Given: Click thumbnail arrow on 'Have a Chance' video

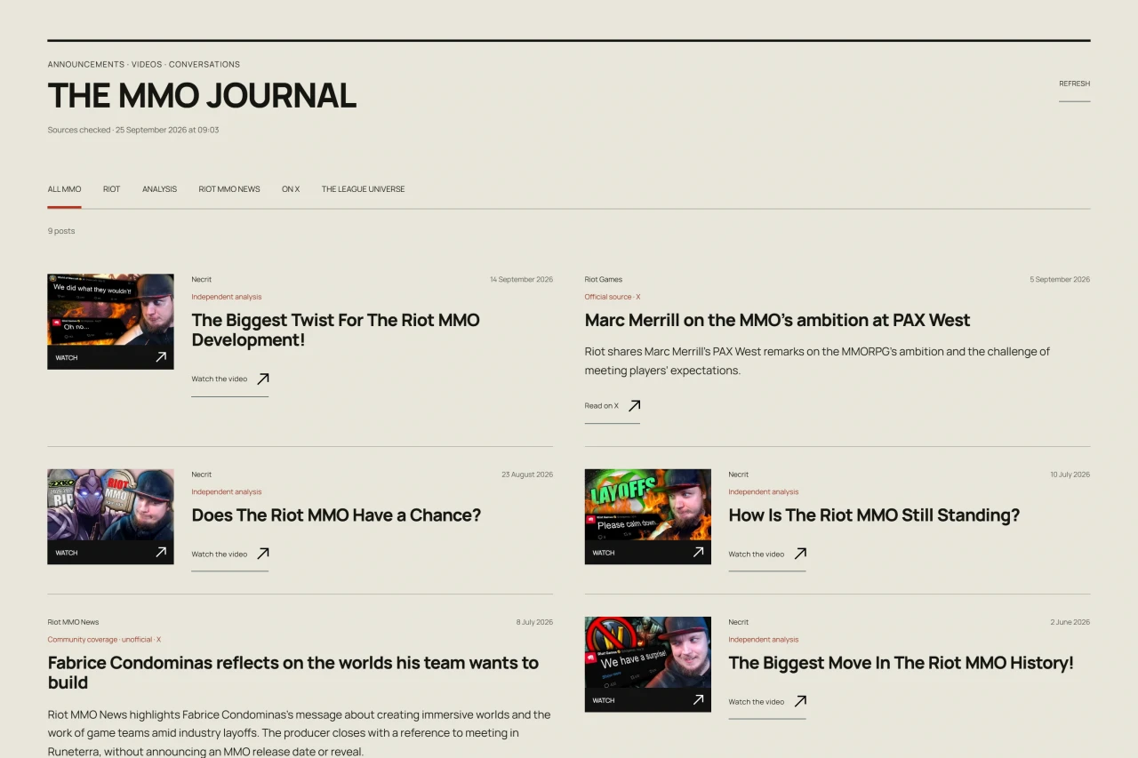Looking at the screenshot, I should pos(161,552).
